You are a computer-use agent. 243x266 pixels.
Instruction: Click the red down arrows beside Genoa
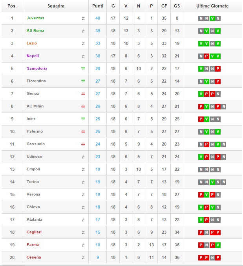coord(83,94)
